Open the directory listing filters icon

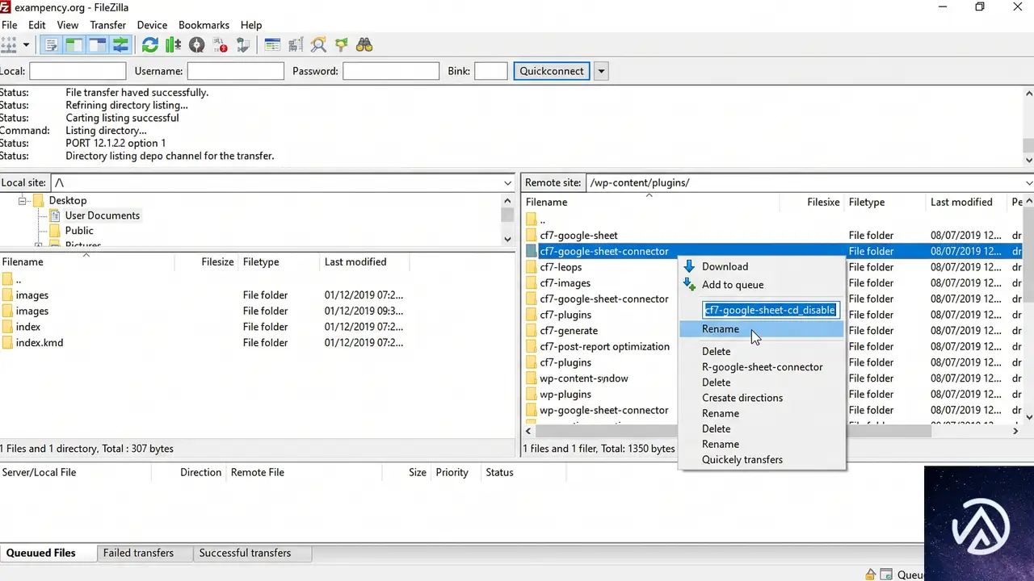click(x=272, y=45)
